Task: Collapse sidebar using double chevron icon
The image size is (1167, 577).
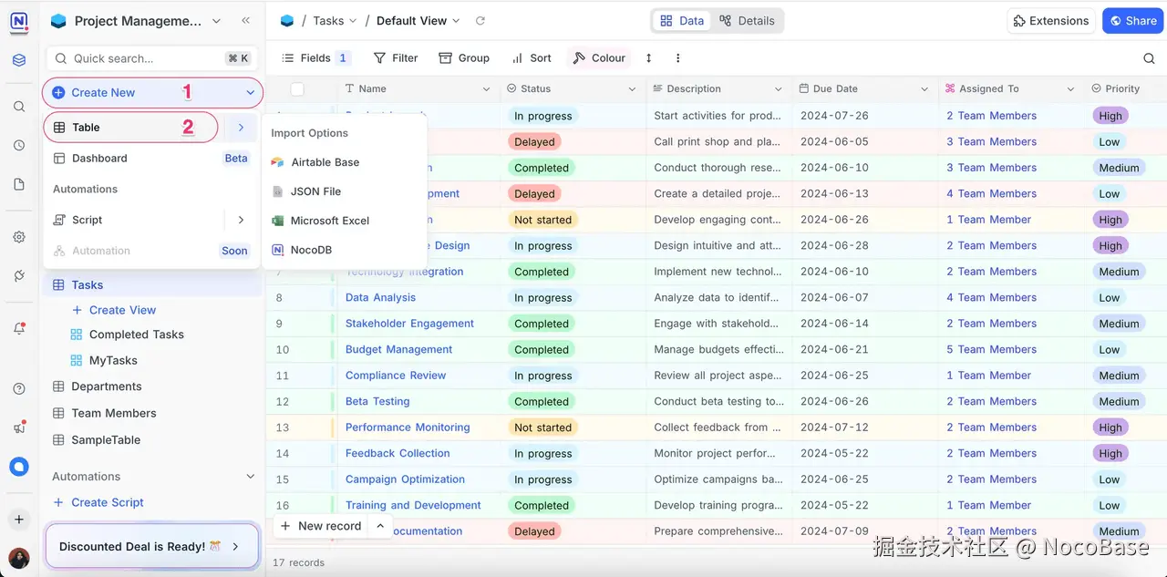Action: click(x=245, y=21)
